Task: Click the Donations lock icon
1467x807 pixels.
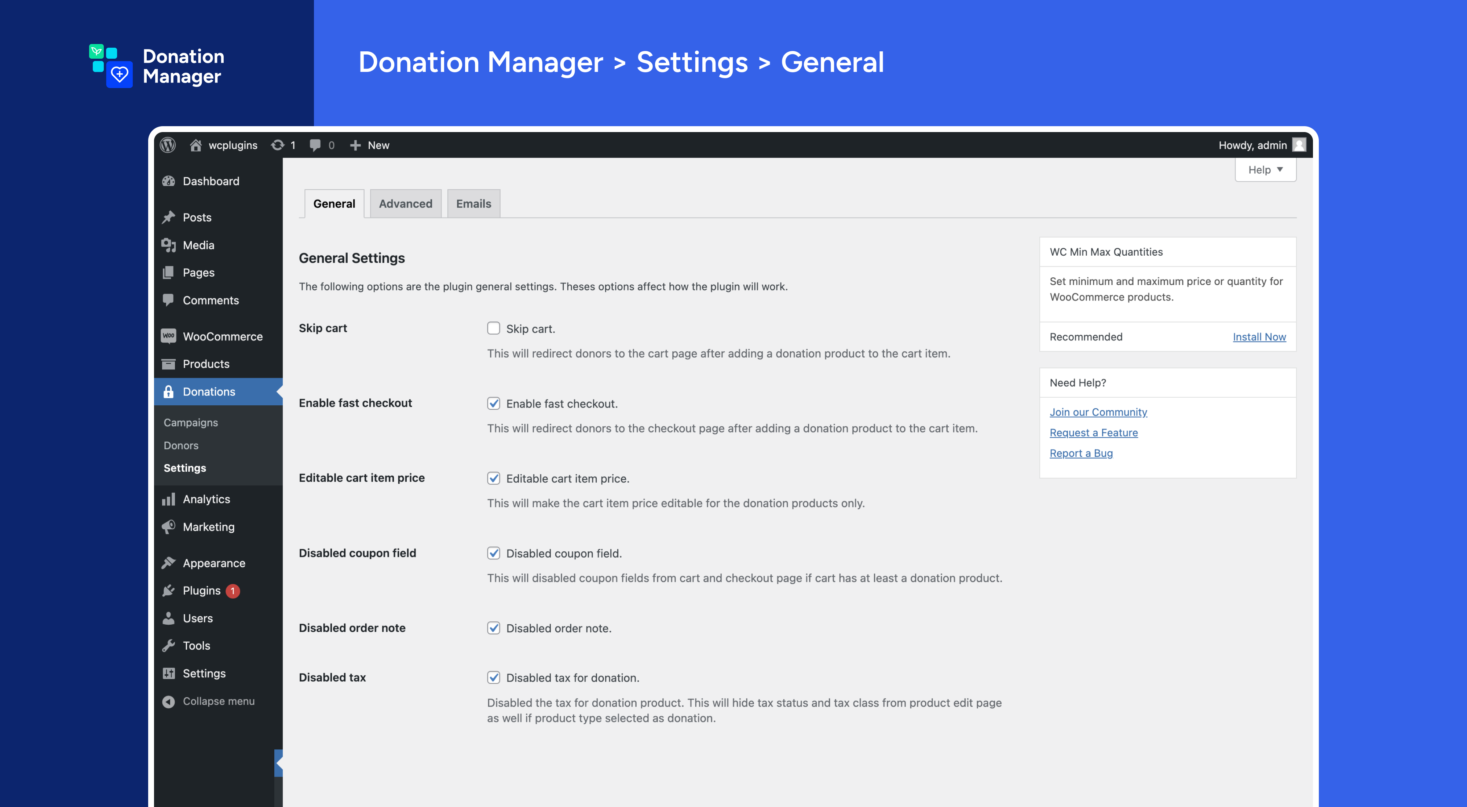Action: [169, 392]
